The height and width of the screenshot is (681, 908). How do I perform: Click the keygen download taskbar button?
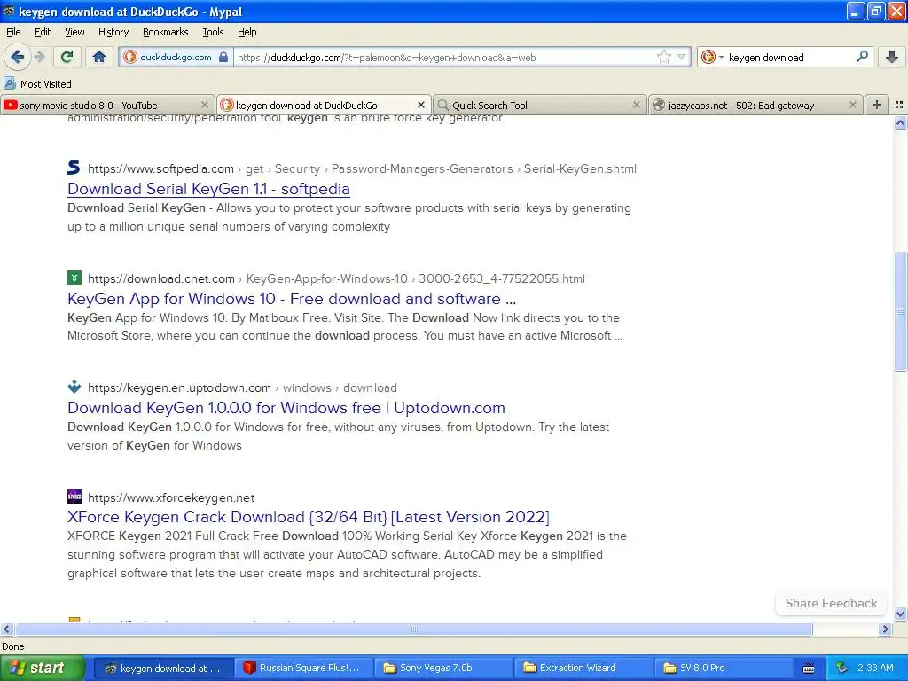tap(163, 668)
